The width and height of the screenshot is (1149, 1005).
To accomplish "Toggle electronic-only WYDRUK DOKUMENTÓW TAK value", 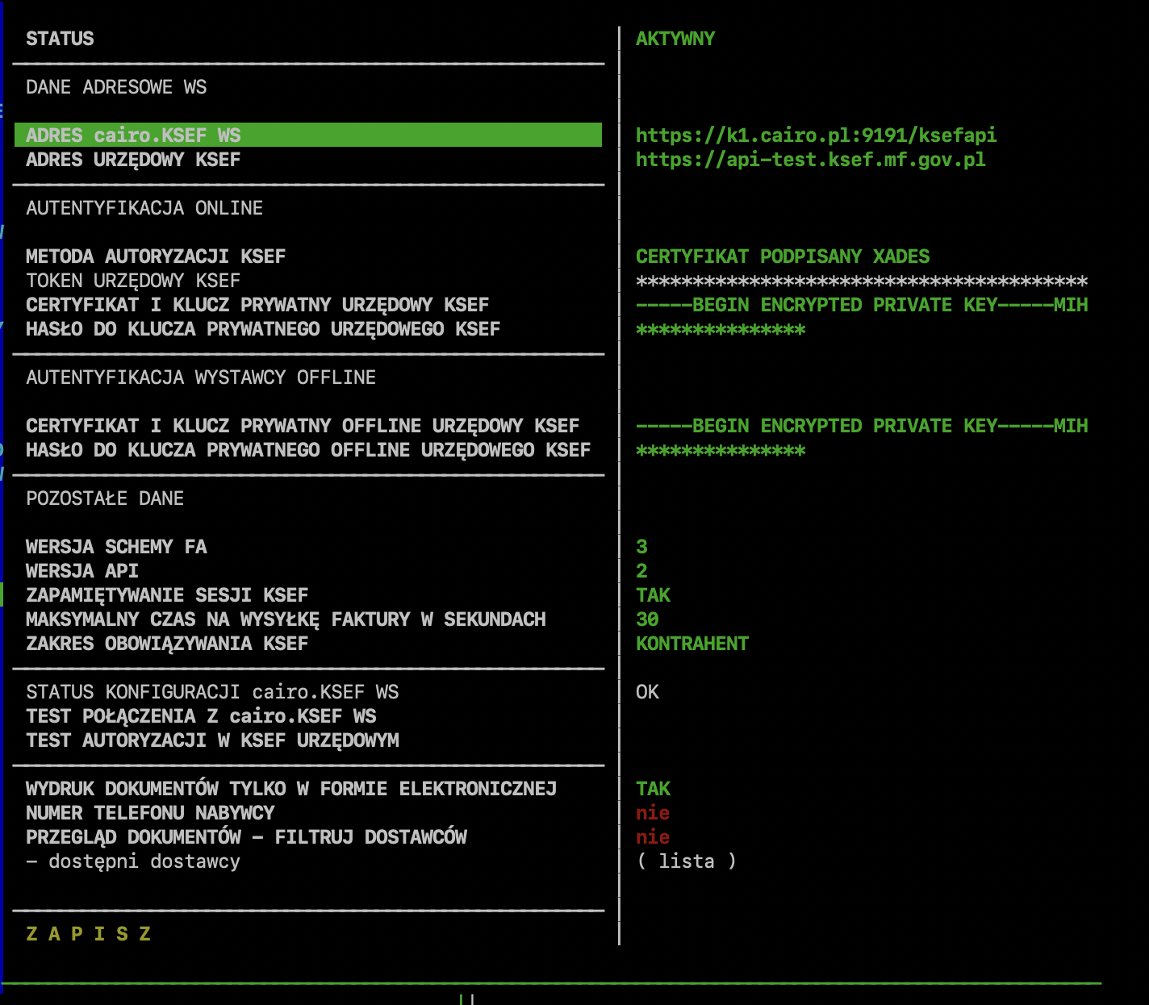I will [x=653, y=789].
